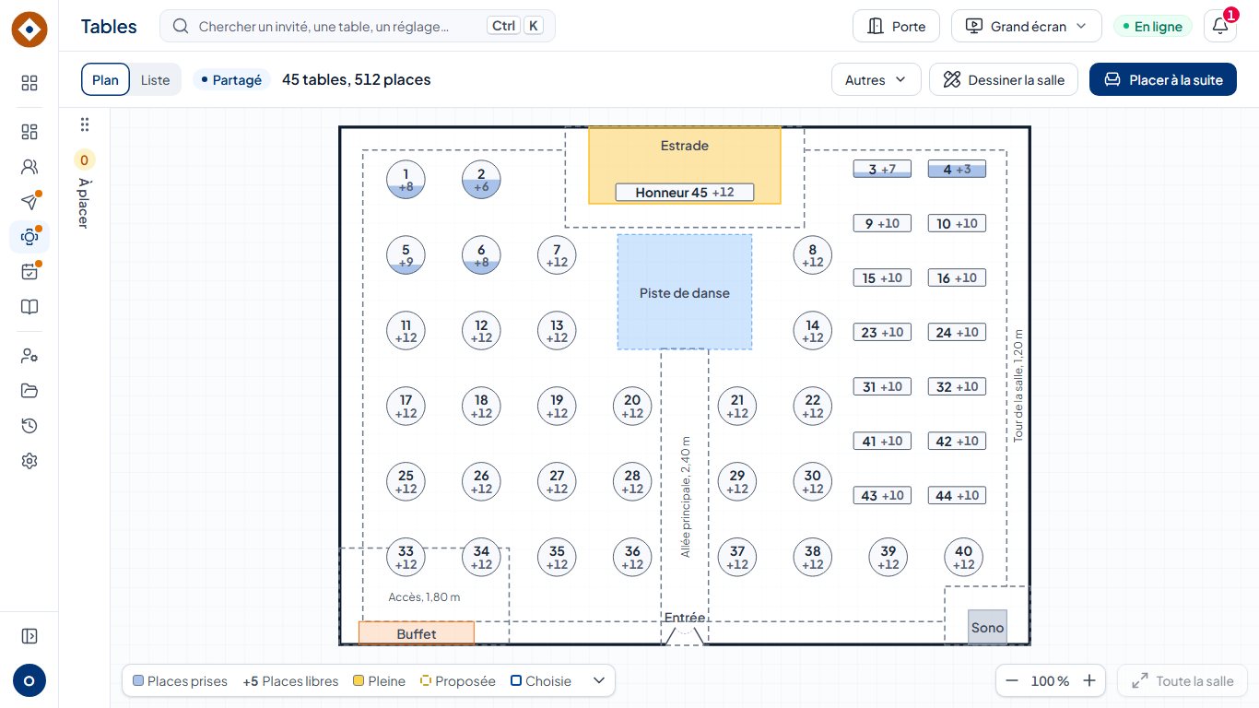Select the Buffet area on the plan
Screen dimensions: 1259x708
tap(417, 633)
